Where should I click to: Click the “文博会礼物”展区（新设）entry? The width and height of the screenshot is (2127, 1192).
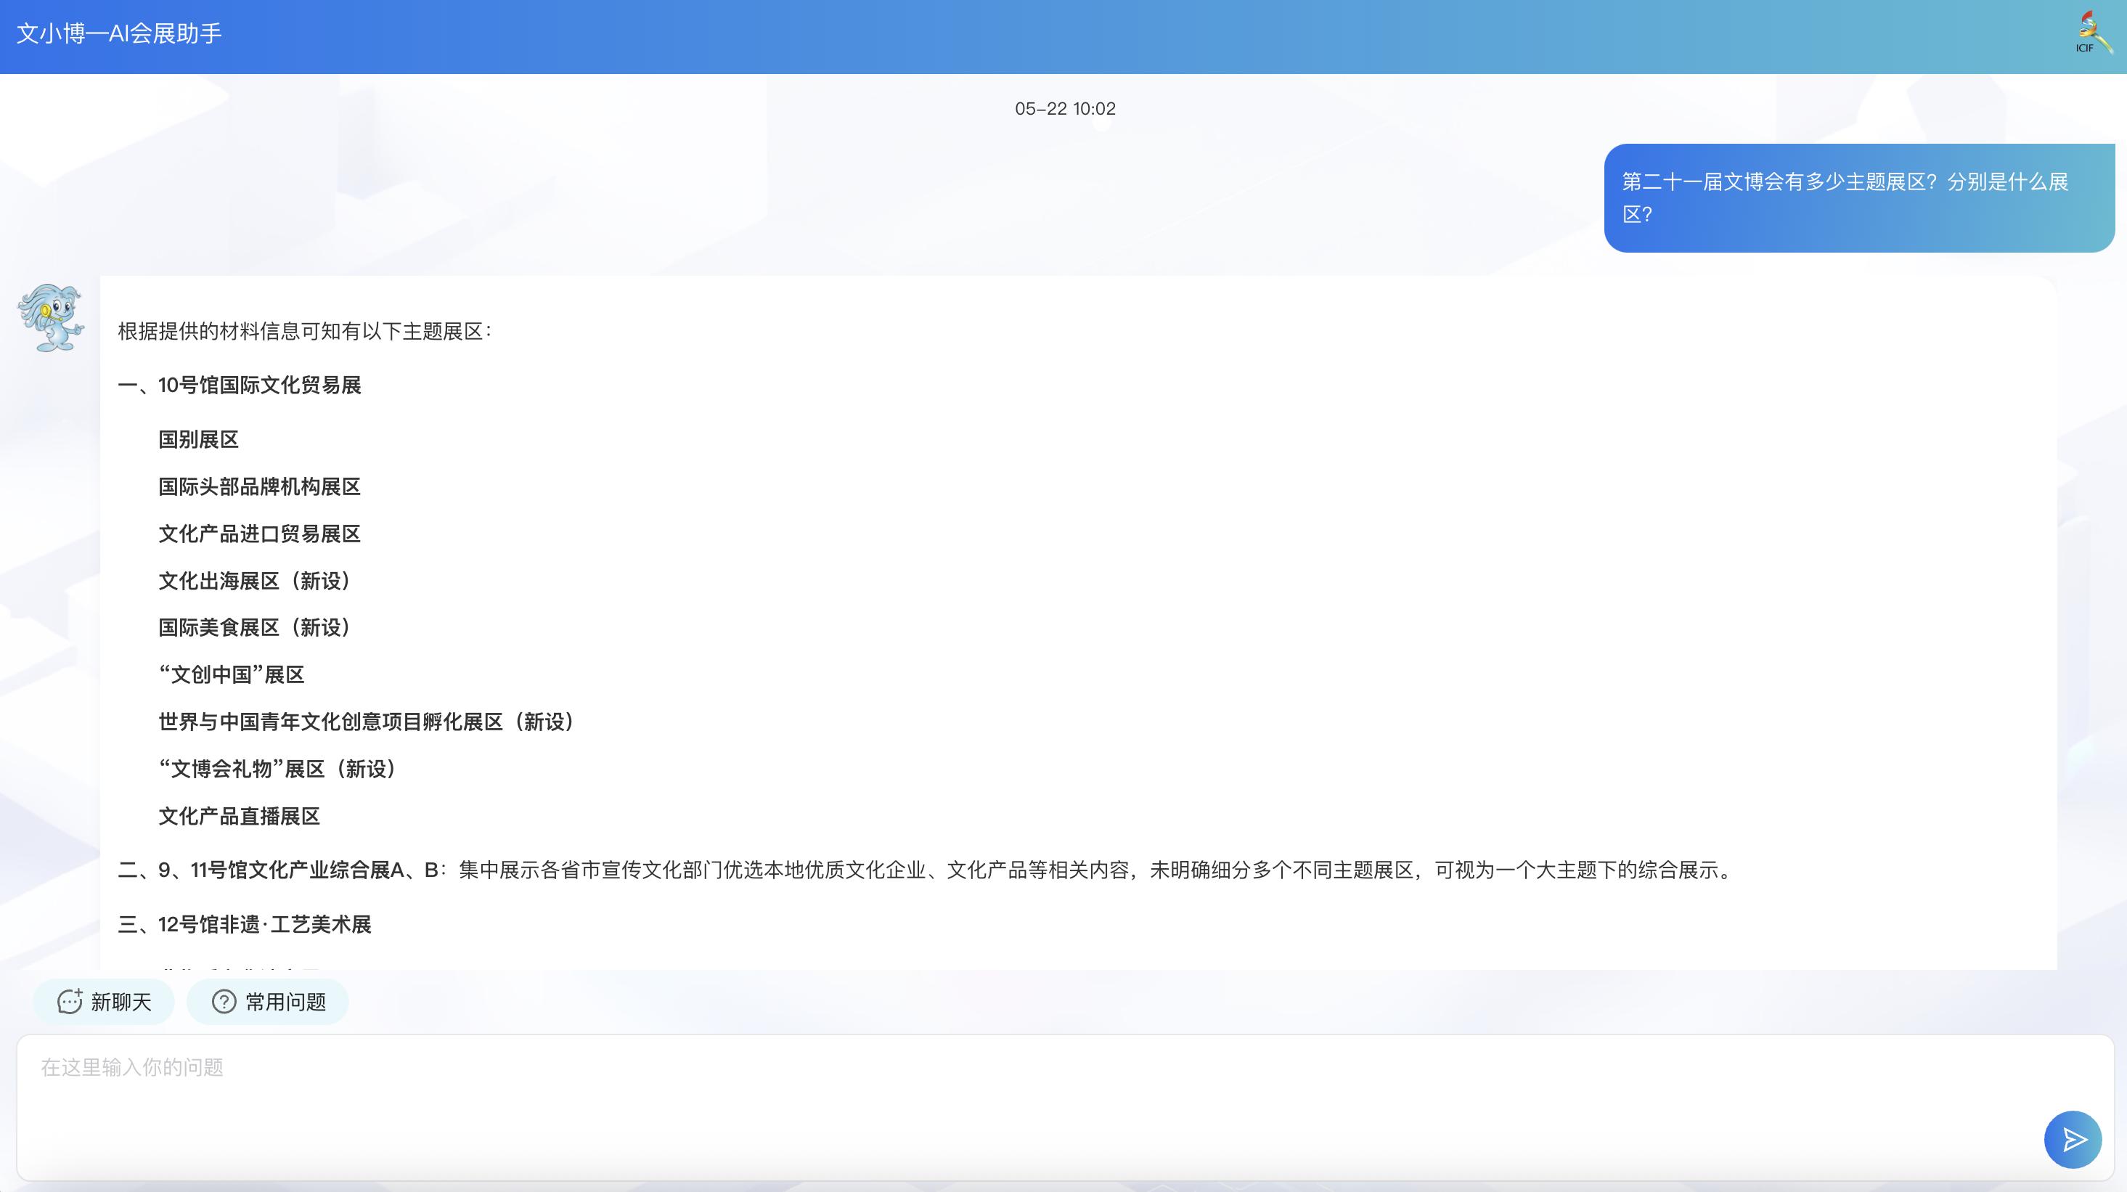(277, 770)
